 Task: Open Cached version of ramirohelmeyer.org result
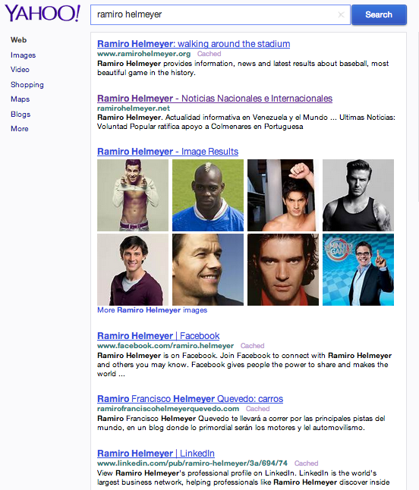click(x=209, y=54)
